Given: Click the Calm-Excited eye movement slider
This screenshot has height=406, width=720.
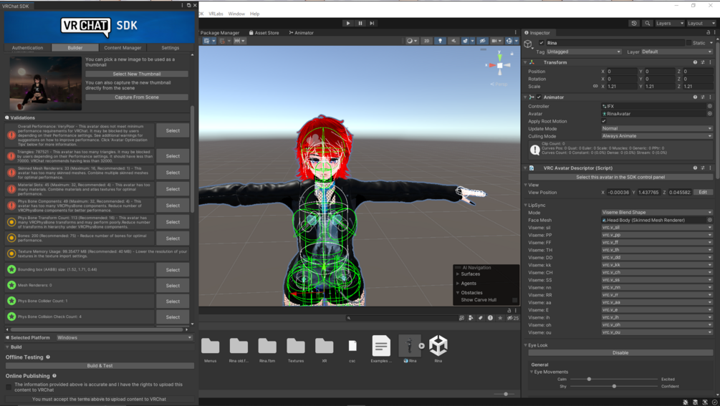Looking at the screenshot, I should pyautogui.click(x=615, y=380).
